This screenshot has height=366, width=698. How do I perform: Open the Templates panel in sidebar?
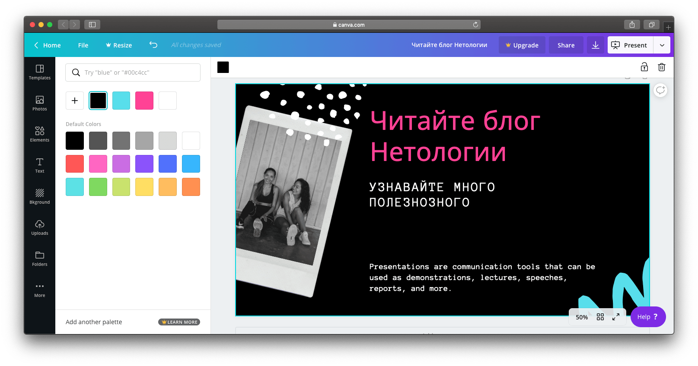(x=40, y=72)
